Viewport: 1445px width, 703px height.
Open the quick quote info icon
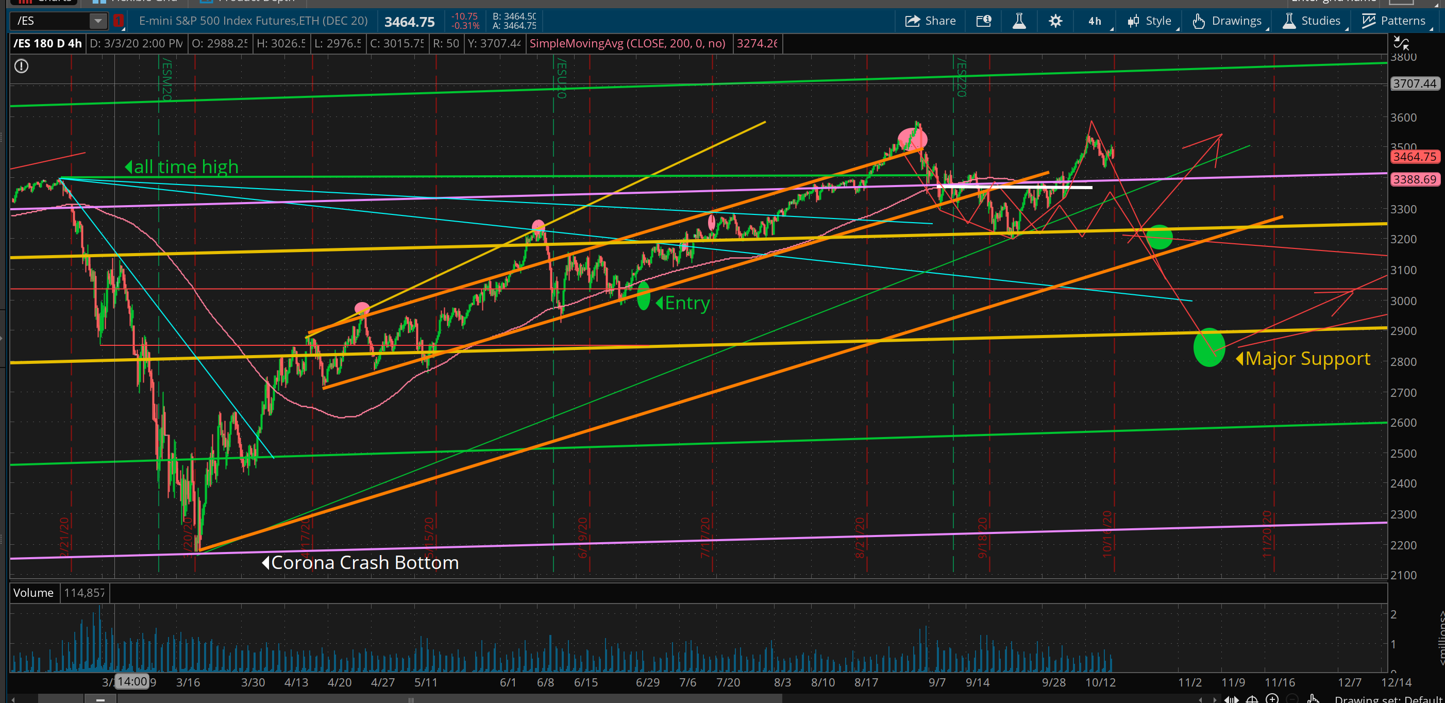984,21
